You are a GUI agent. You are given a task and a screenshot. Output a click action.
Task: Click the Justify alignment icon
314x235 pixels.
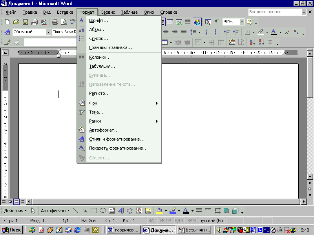pyautogui.click(x=184, y=32)
